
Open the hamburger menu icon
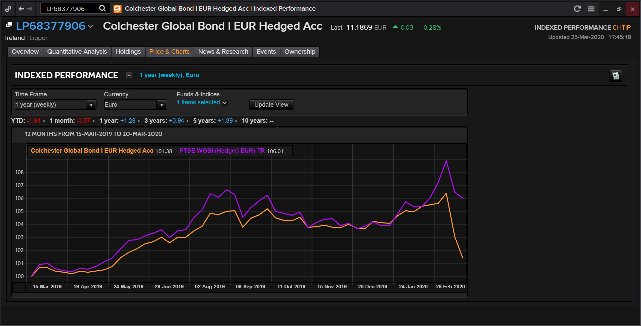click(x=591, y=9)
